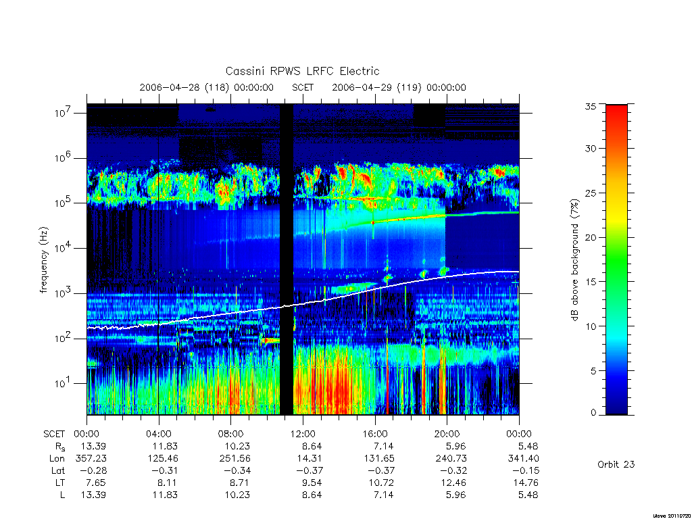Click the black data gap band near 11:00
Viewport: 692px width, 519px height.
[x=287, y=259]
